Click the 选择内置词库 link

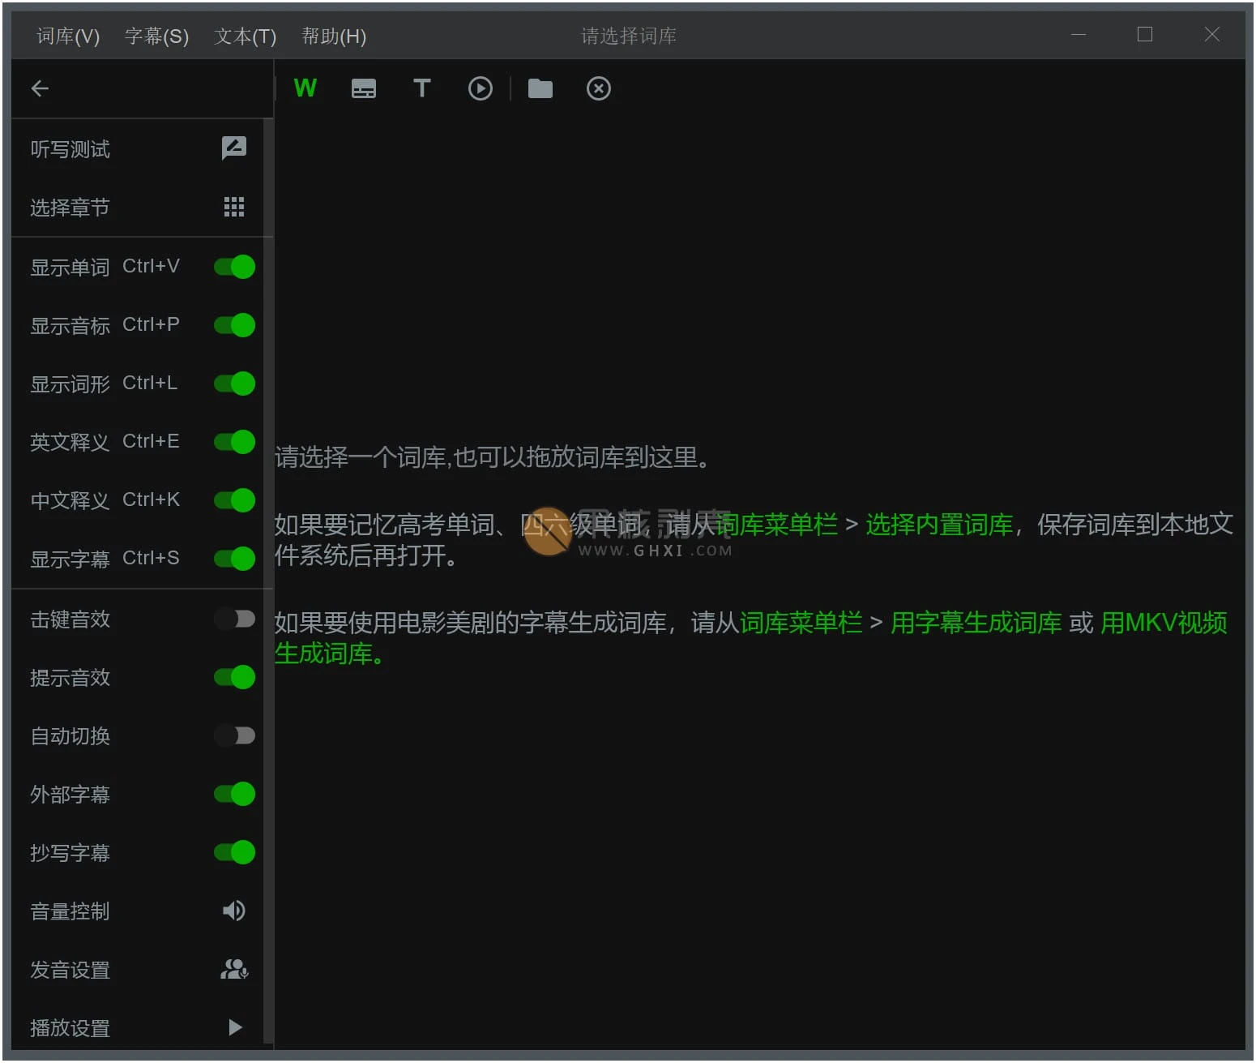tap(939, 525)
